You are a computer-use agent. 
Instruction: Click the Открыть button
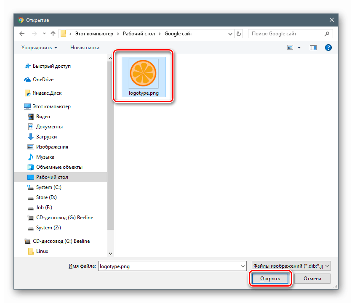coord(270,279)
